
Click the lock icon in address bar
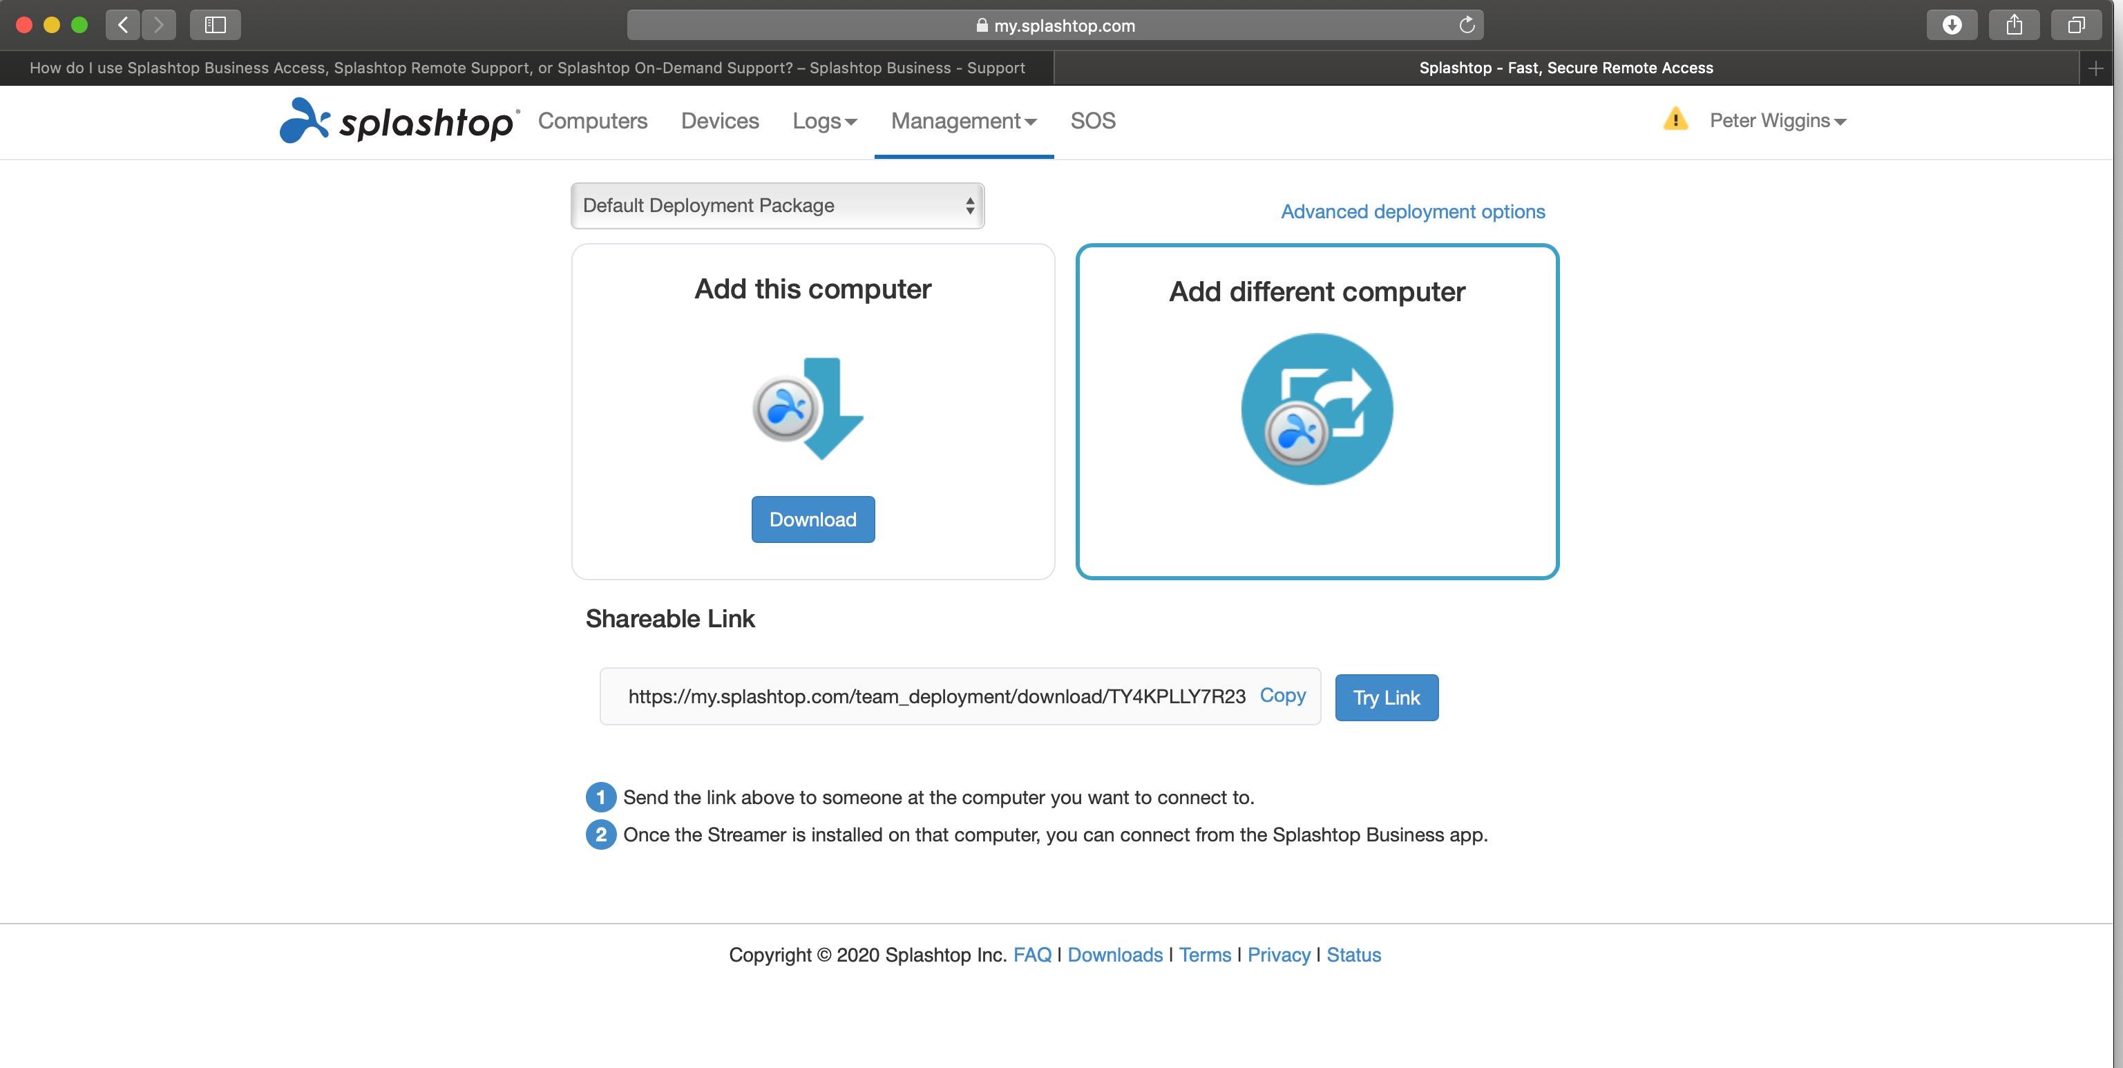(x=982, y=25)
